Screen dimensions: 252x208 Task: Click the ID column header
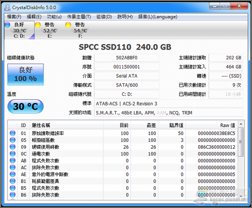(x=23, y=125)
